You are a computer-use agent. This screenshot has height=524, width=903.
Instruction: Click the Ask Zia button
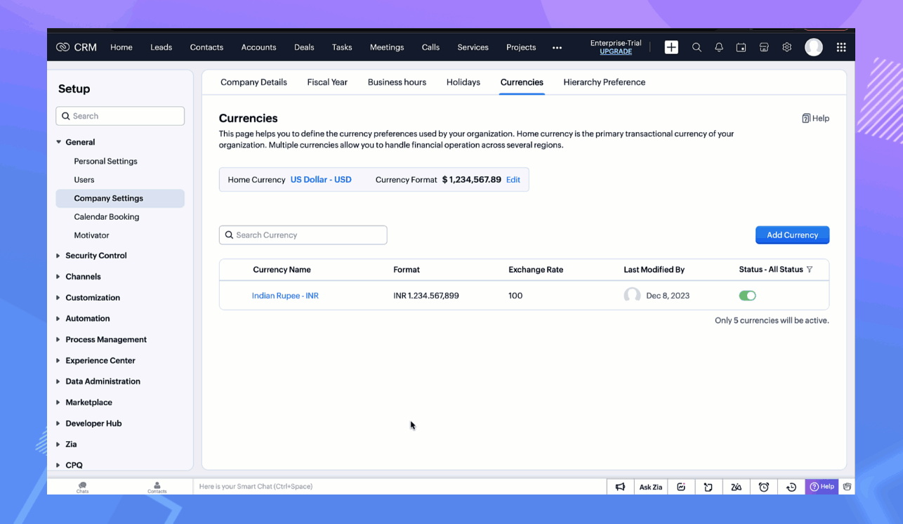click(650, 487)
